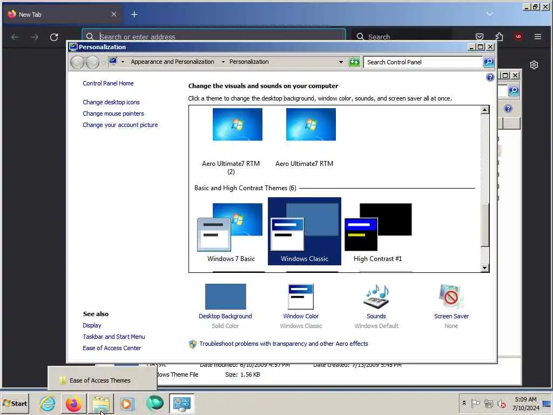This screenshot has height=415, width=553.
Task: Click the theme list scrollbar thumb
Action: (484, 225)
